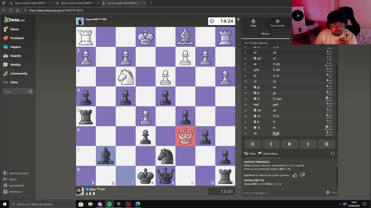Open the Nuova partita tab

pyautogui.click(x=277, y=23)
